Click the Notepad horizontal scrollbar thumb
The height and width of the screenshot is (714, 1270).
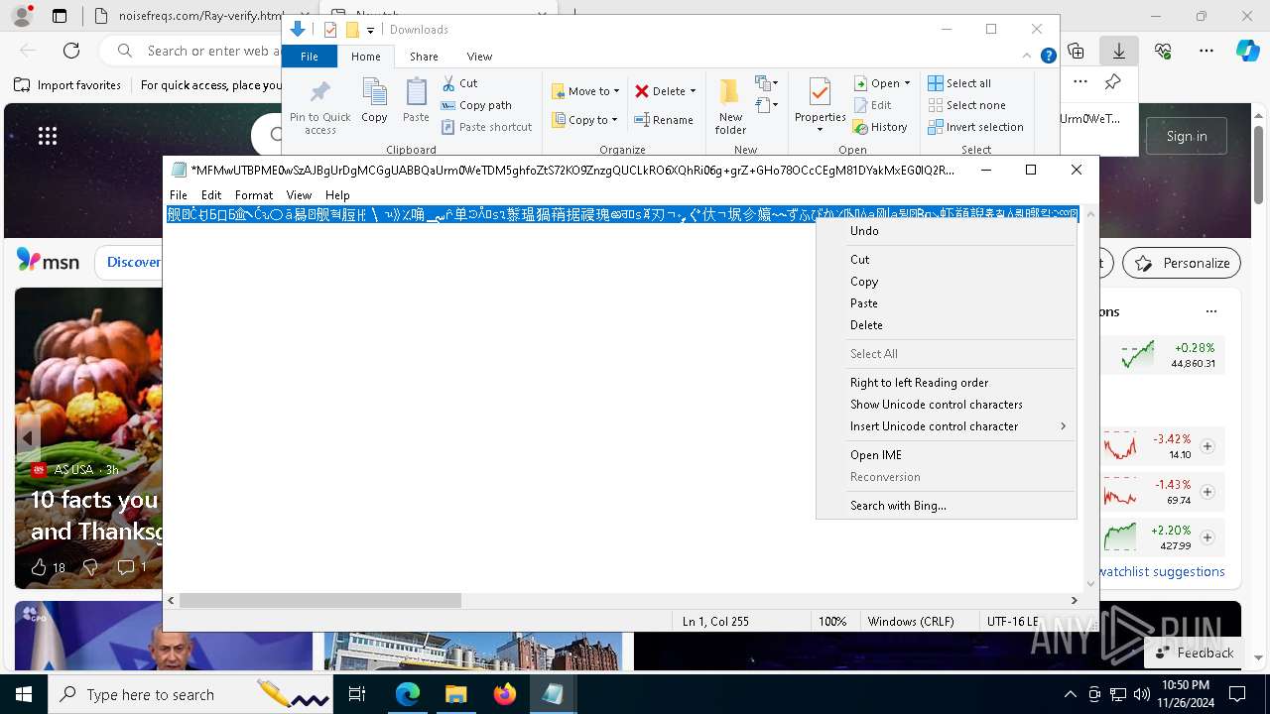coord(319,600)
